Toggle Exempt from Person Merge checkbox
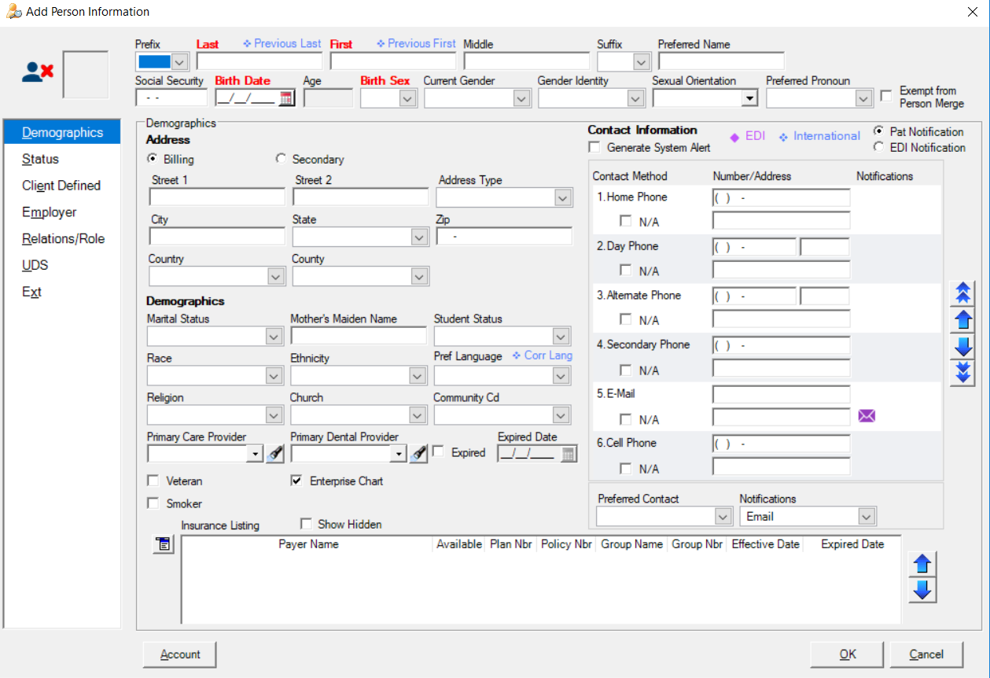This screenshot has height=678, width=990. [886, 96]
